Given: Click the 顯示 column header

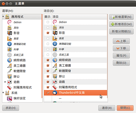Looking at the screenshot, I should (48, 17).
